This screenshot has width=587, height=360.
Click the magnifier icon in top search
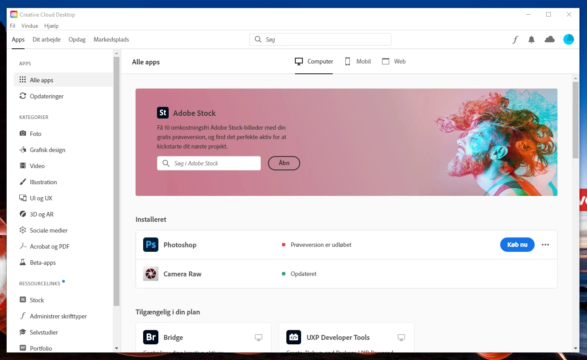pyautogui.click(x=258, y=39)
